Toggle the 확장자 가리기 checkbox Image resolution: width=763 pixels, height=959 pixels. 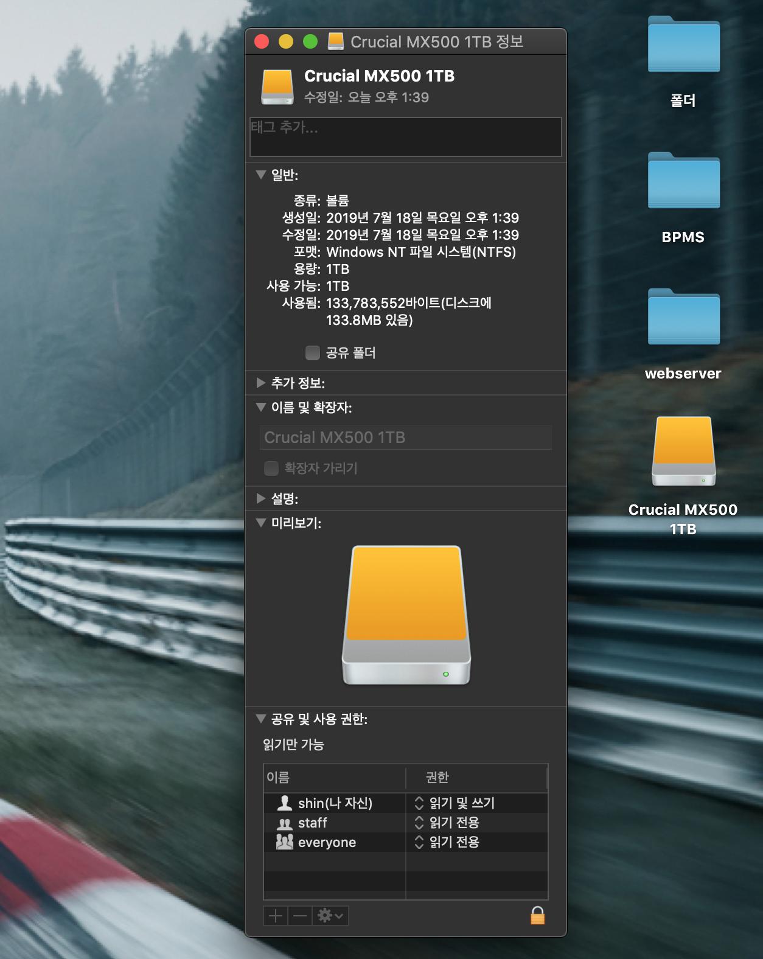271,468
